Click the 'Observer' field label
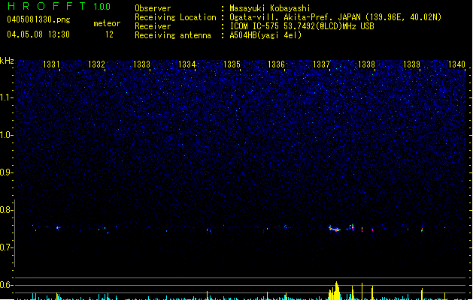 click(153, 8)
